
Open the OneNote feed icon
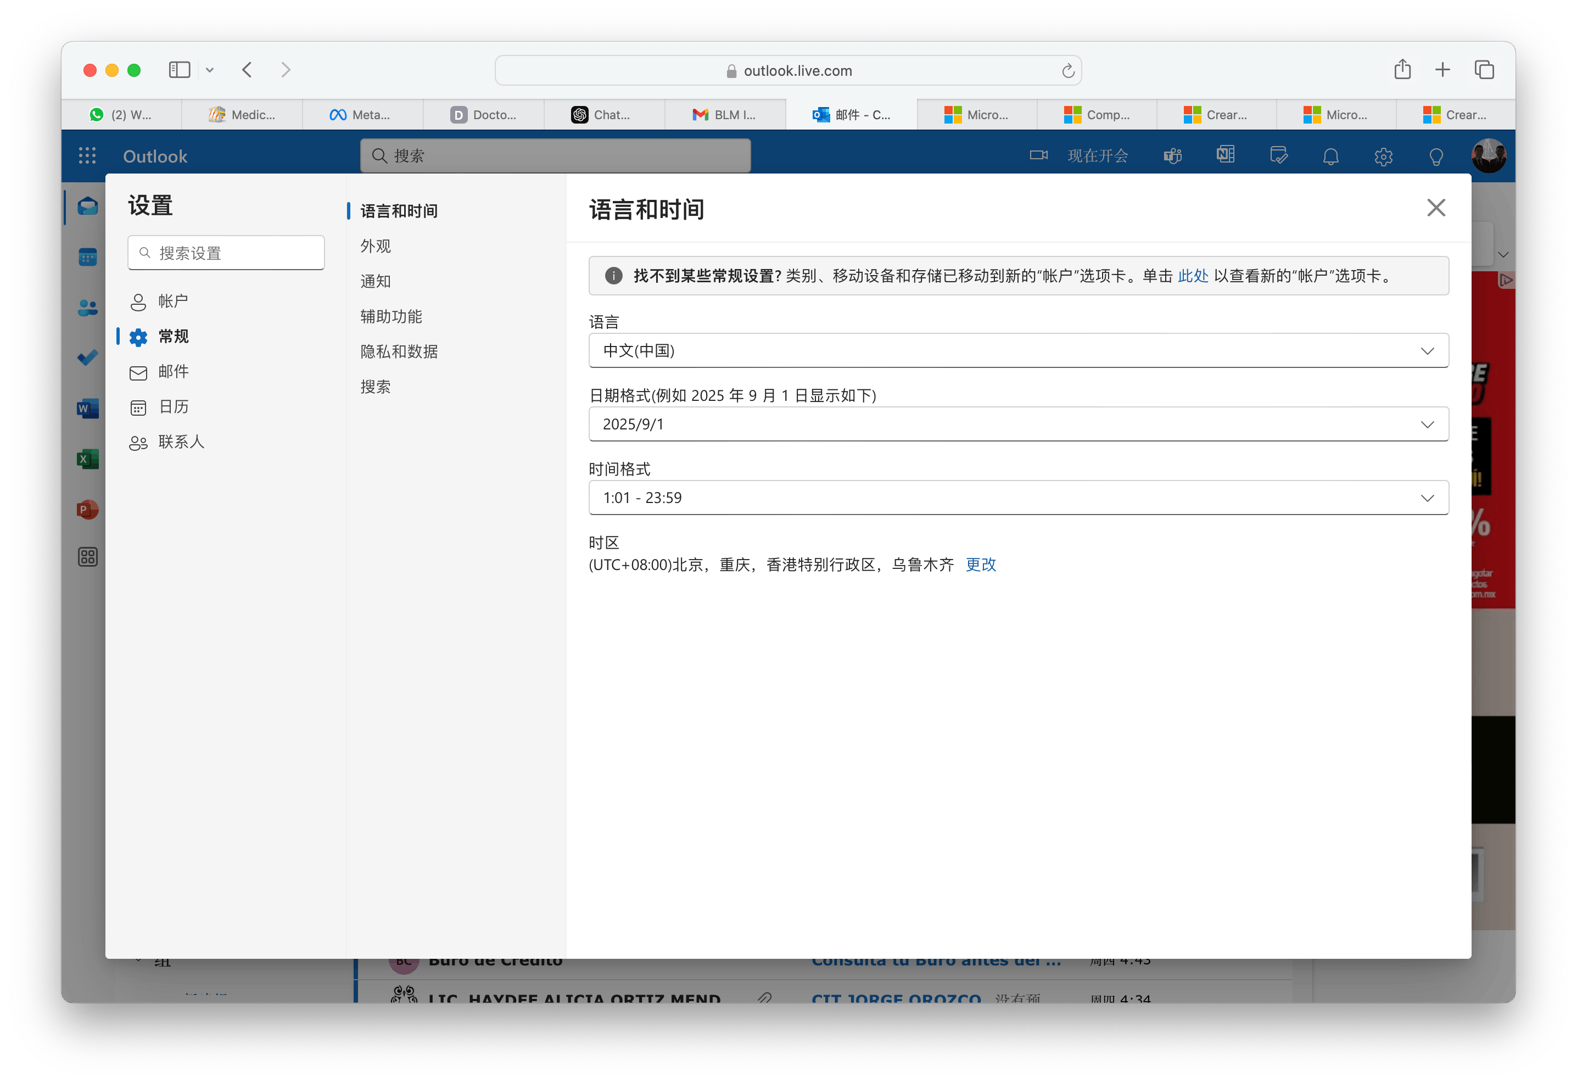(x=1225, y=155)
